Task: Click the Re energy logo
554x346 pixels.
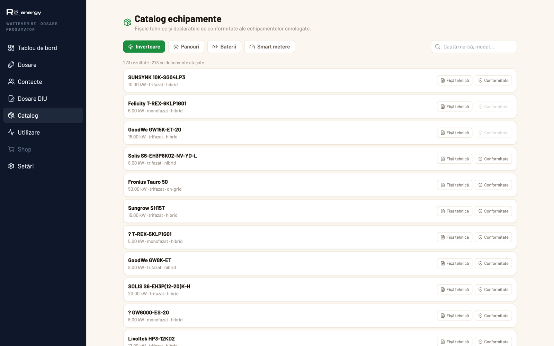Action: [24, 12]
